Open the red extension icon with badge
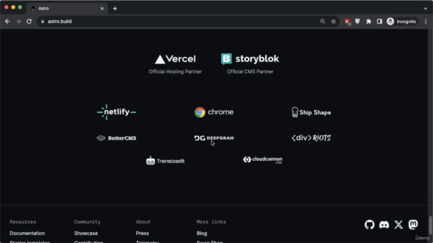Image resolution: width=433 pixels, height=243 pixels. point(347,22)
